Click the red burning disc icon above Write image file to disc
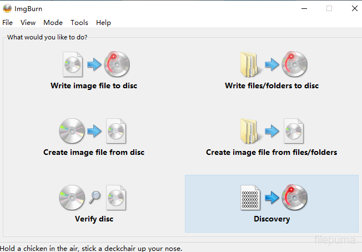362x252 pixels. (x=117, y=65)
